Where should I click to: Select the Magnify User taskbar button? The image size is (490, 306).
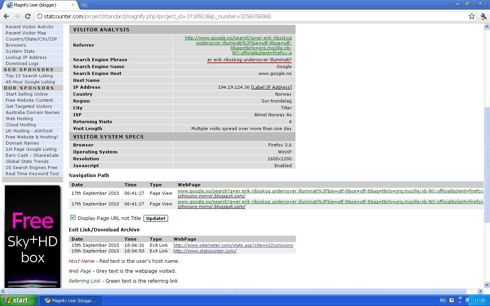[x=71, y=300]
